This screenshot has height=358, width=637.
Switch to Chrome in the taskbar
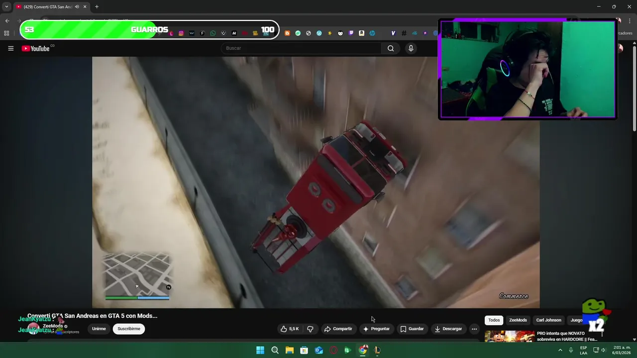[363, 350]
